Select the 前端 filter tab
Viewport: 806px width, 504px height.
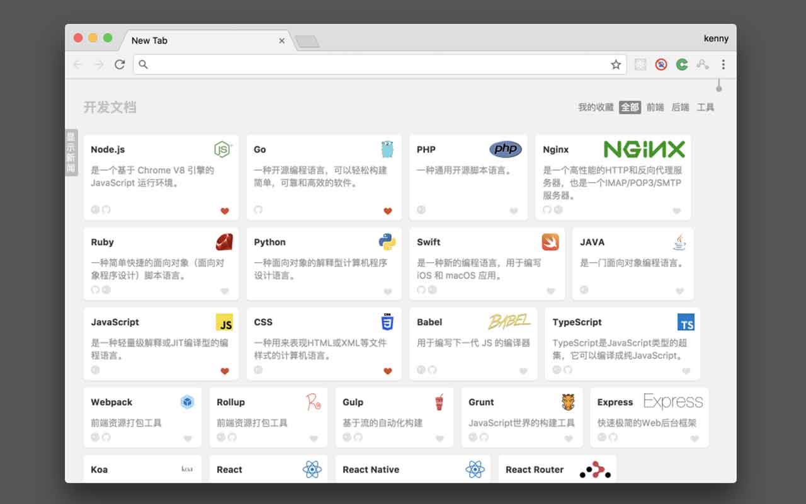pos(656,107)
